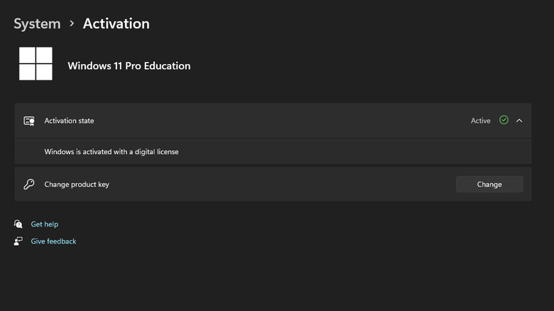Click the Active status text
This screenshot has height=311, width=554.
click(x=480, y=121)
